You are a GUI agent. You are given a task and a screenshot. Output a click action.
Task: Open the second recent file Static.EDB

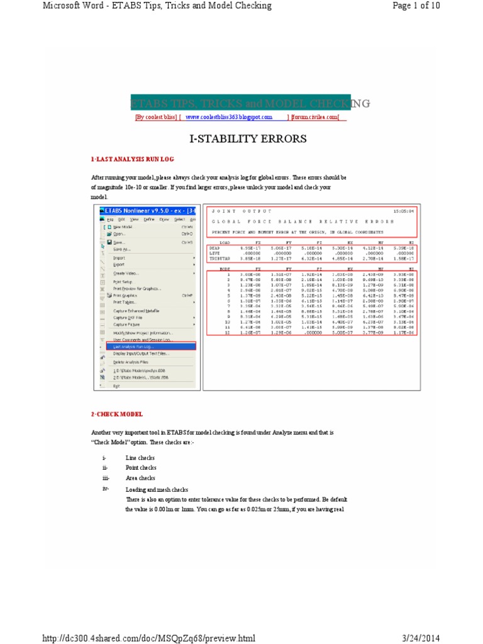pos(141,377)
